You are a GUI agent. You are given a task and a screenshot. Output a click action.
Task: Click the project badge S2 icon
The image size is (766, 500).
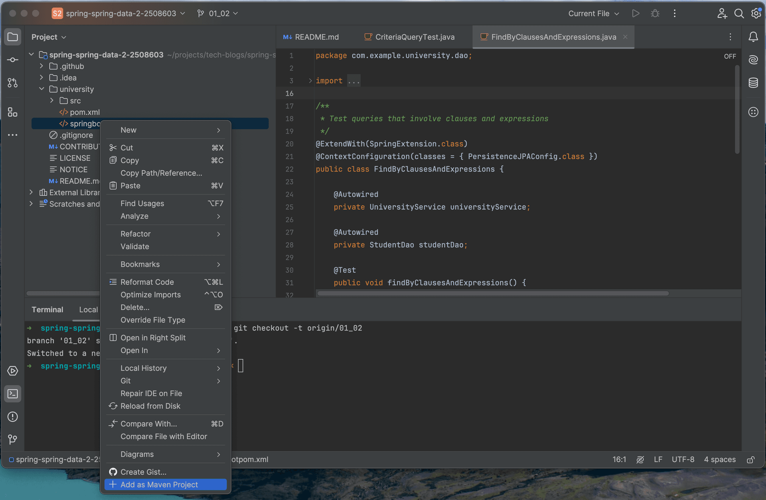point(57,14)
